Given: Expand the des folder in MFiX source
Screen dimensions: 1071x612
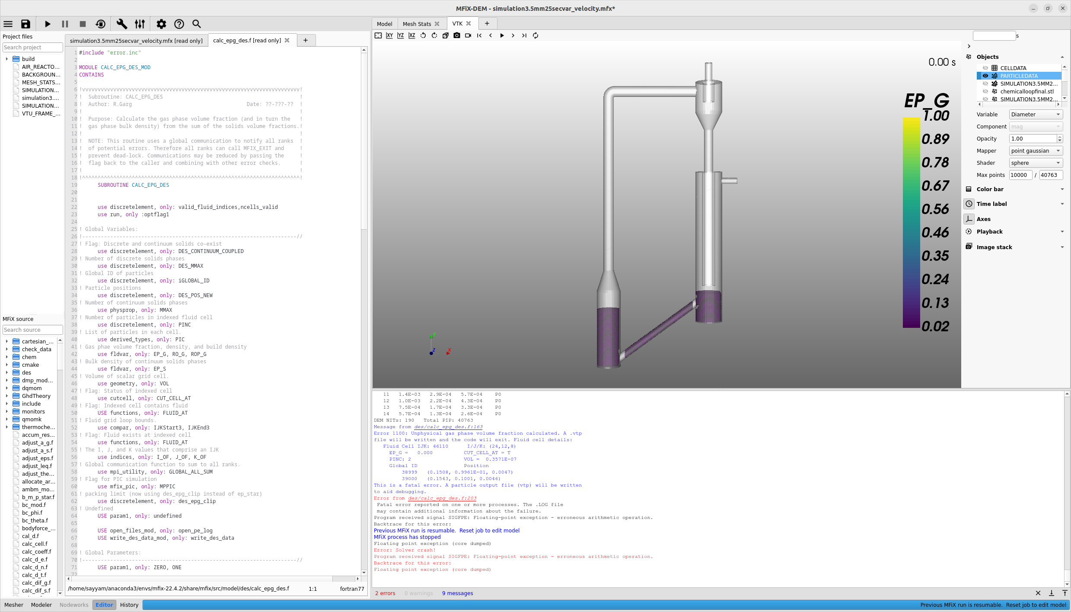Looking at the screenshot, I should 7,372.
